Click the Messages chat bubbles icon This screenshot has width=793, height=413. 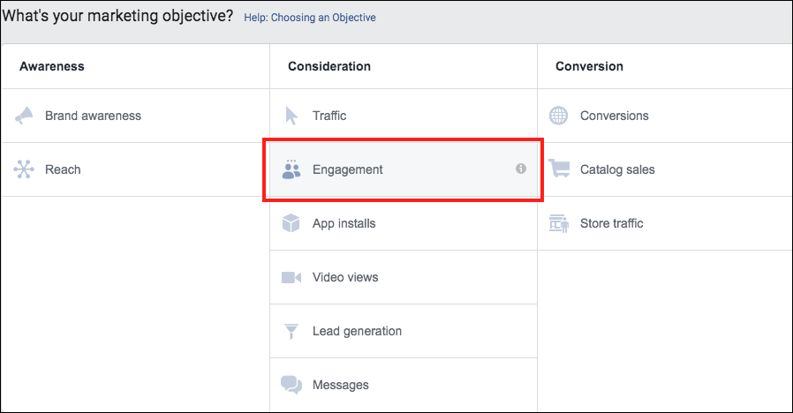coord(291,385)
